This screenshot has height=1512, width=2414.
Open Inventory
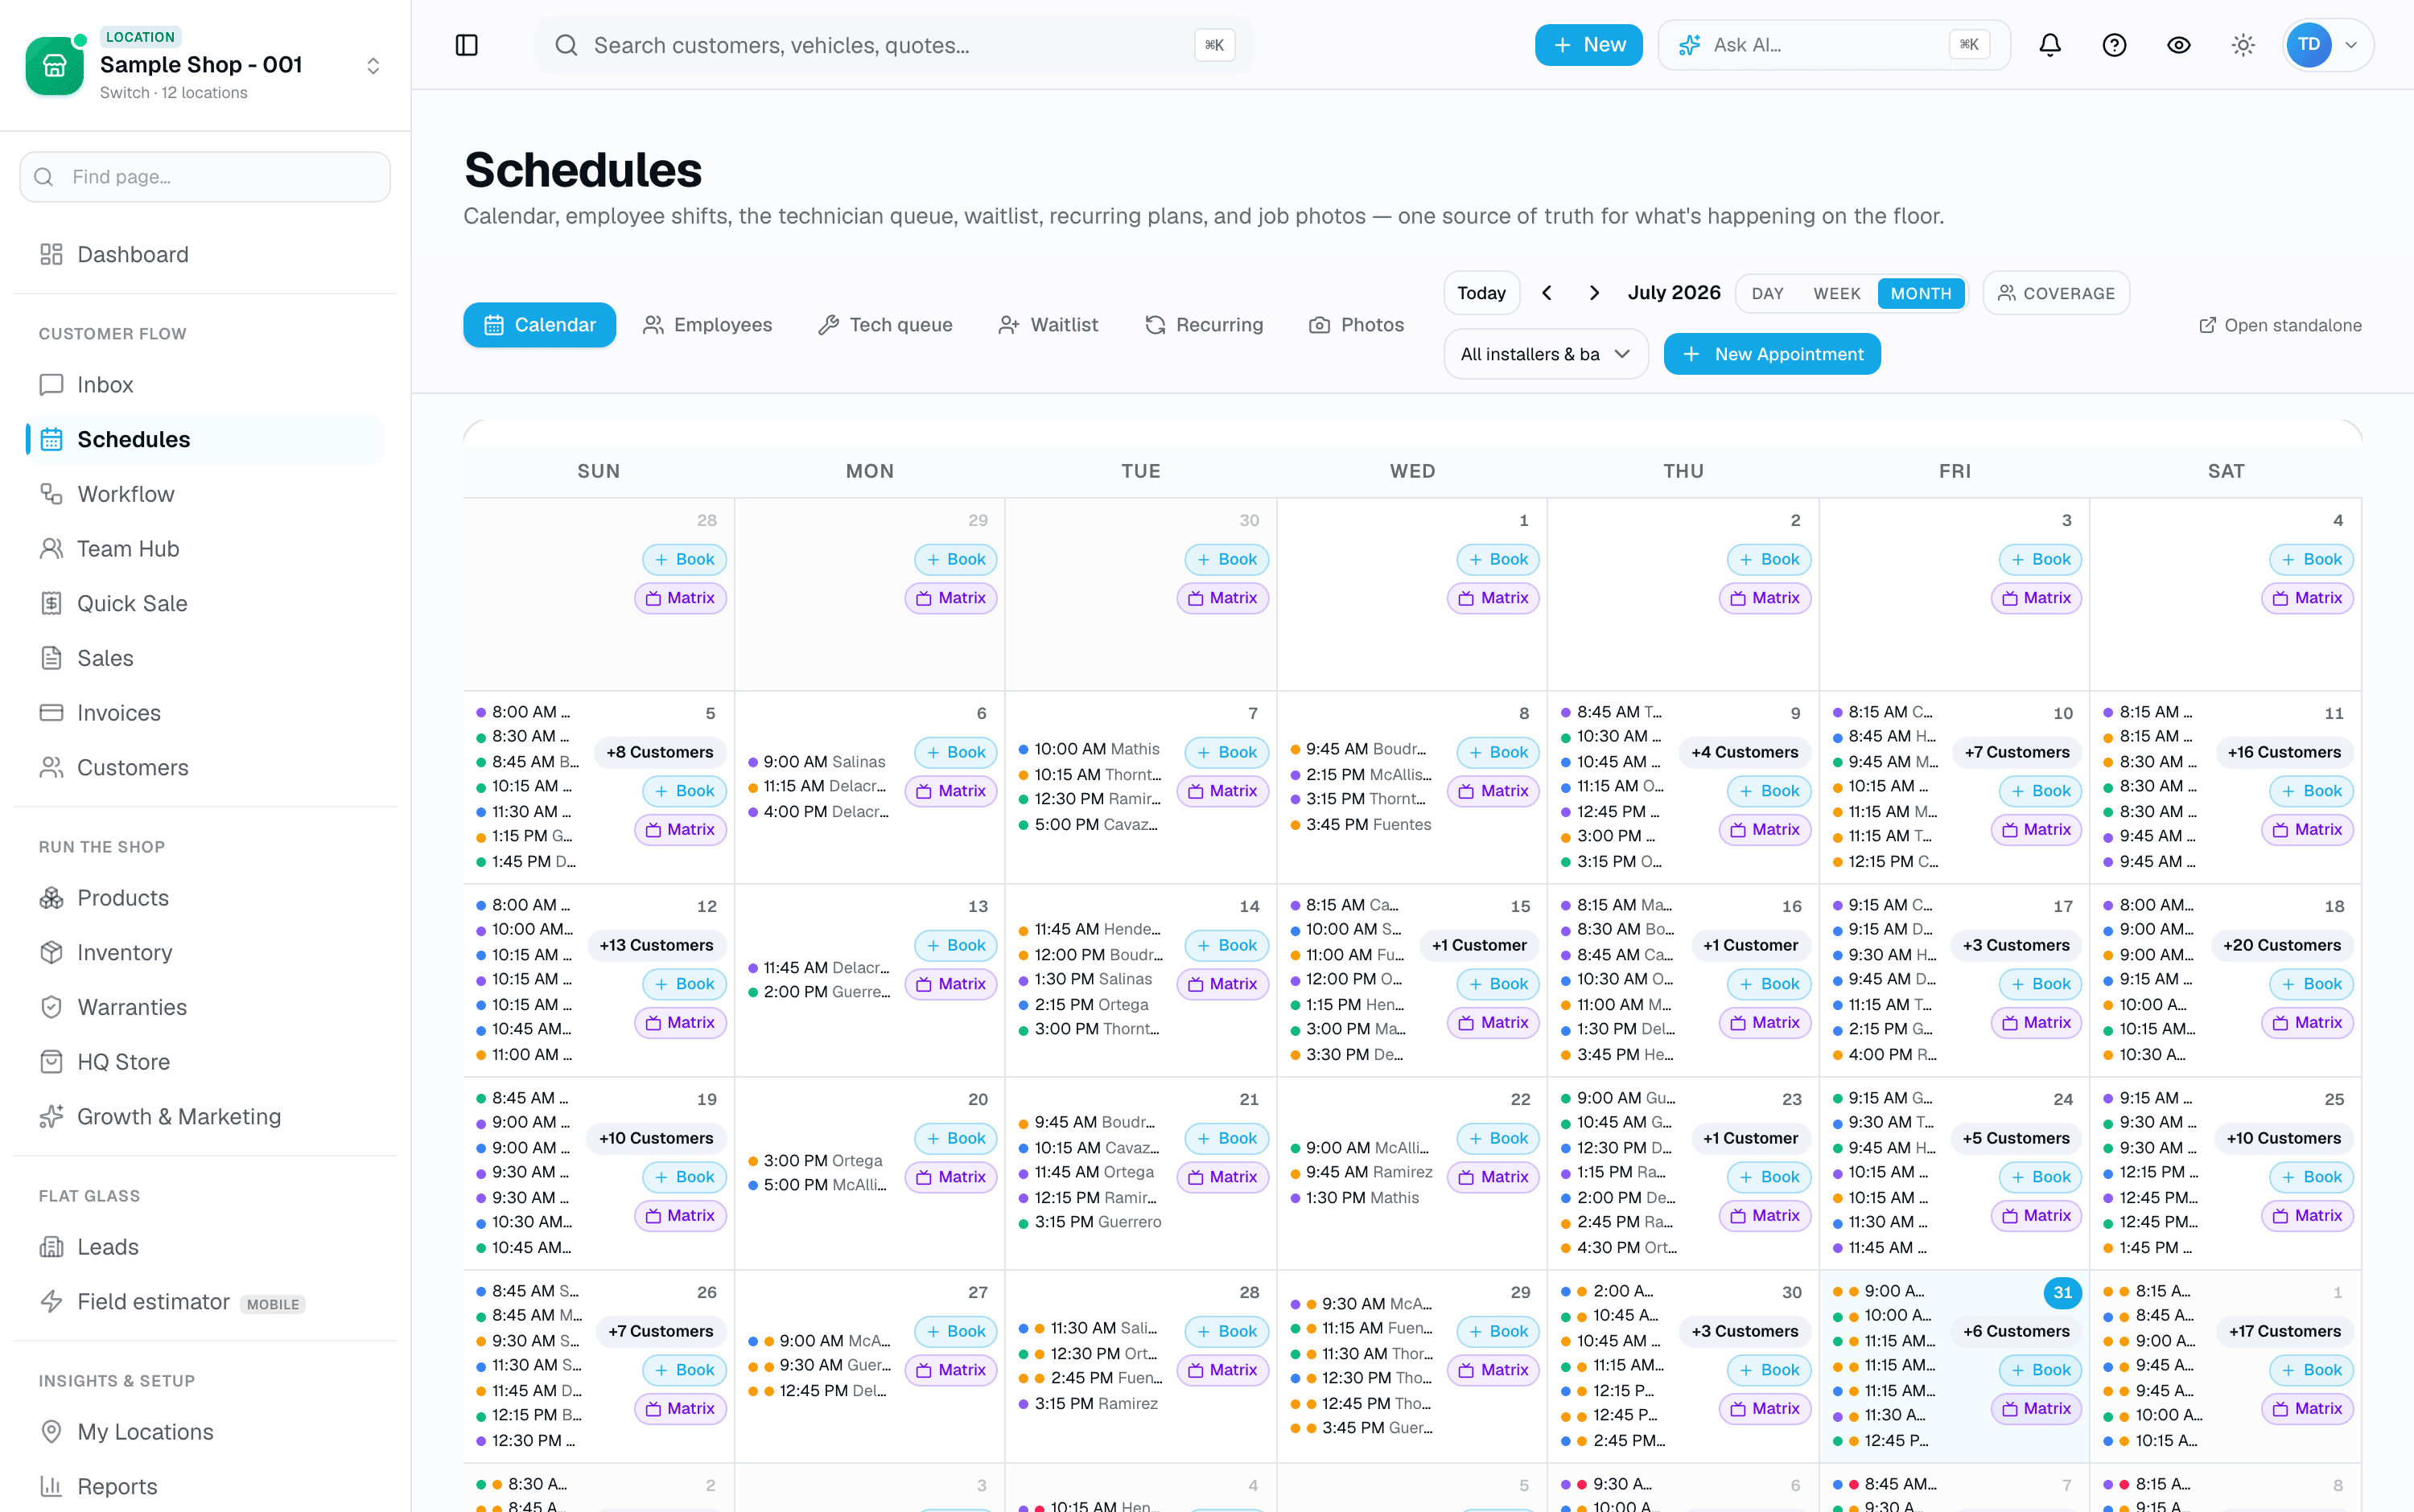[205, 952]
